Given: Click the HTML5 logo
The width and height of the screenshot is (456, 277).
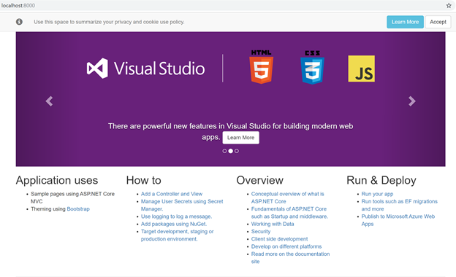Looking at the screenshot, I should (261, 67).
